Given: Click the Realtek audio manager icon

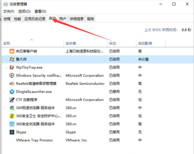Looking at the screenshot, I should [12, 84].
